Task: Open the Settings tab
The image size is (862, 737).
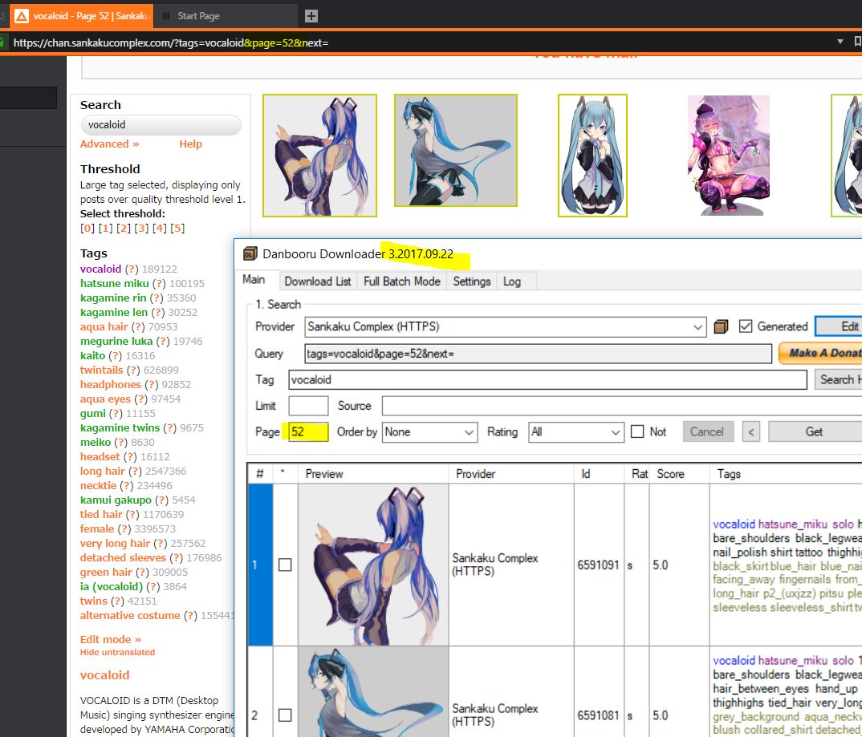Action: pos(472,281)
